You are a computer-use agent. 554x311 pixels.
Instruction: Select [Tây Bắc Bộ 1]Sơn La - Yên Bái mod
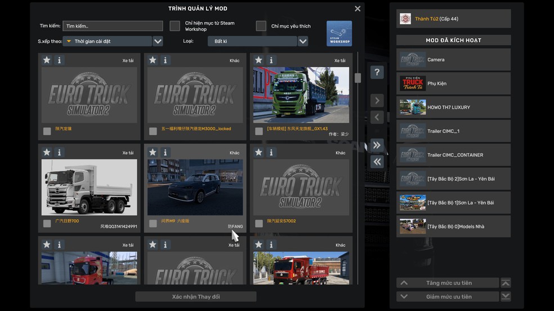point(454,203)
